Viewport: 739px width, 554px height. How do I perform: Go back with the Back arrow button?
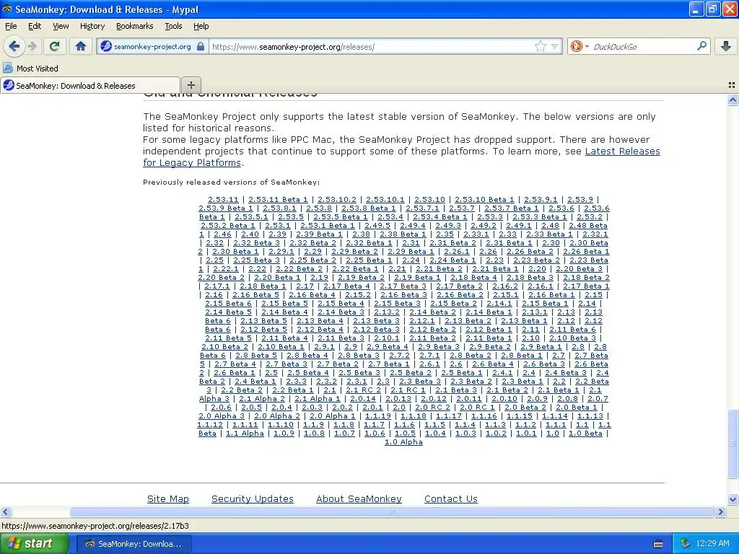(14, 46)
